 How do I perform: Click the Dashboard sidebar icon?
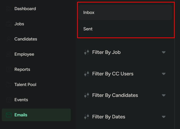(x=9, y=9)
